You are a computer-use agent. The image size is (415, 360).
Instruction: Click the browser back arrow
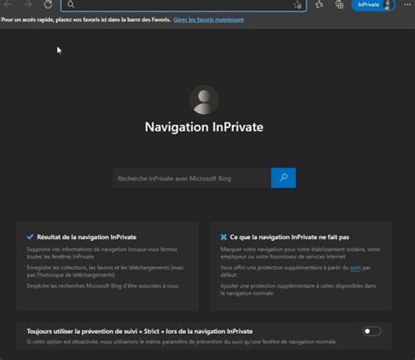click(8, 4)
